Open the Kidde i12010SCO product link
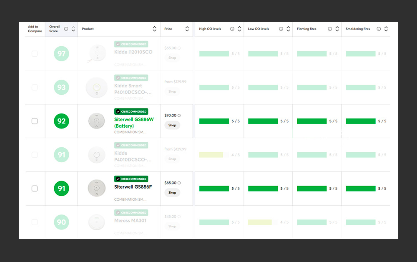This screenshot has width=417, height=262. click(x=133, y=52)
